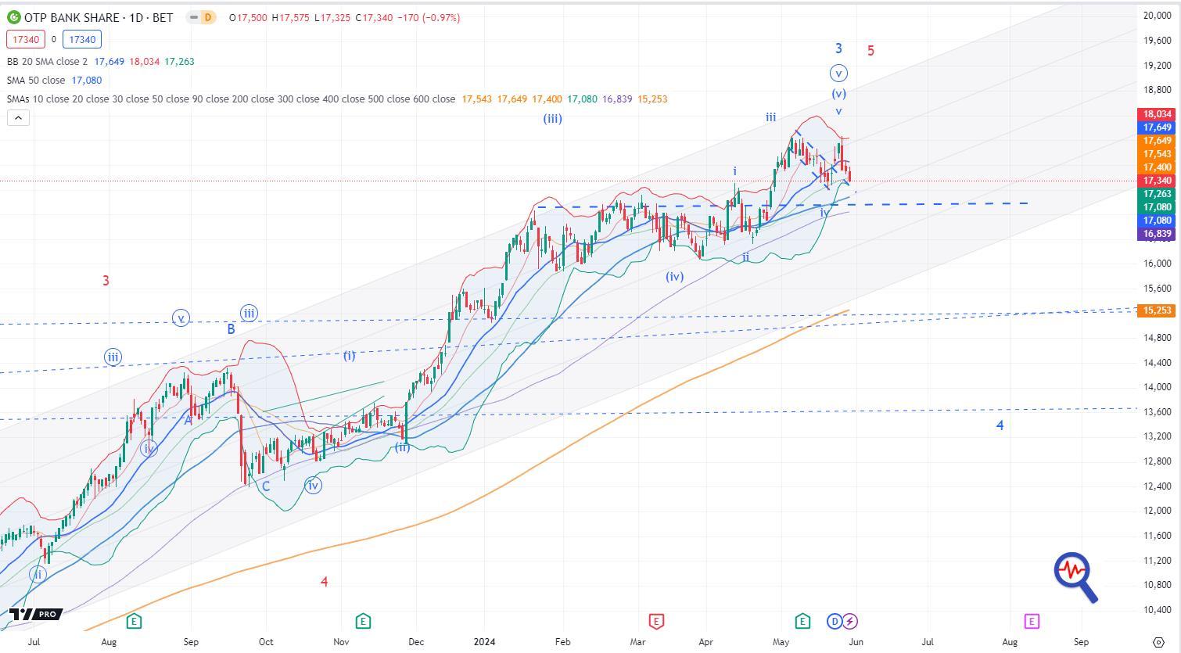The height and width of the screenshot is (653, 1181).
Task: Click the green 17,263 price axis label
Action: pos(1157,194)
